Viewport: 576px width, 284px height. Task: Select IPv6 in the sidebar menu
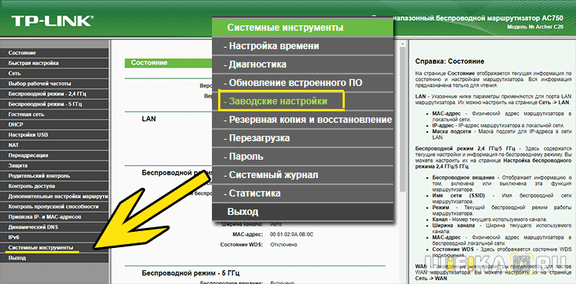point(55,237)
